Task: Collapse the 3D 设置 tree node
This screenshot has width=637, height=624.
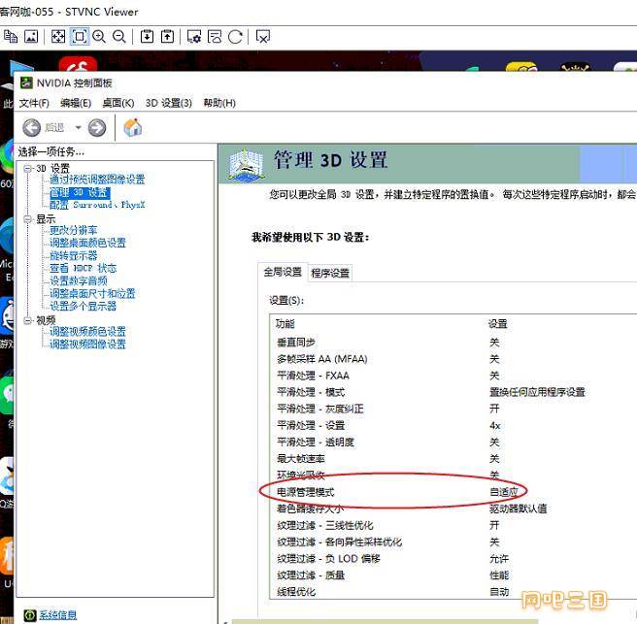Action: click(27, 168)
